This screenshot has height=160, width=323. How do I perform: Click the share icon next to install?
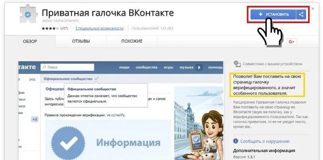(301, 14)
